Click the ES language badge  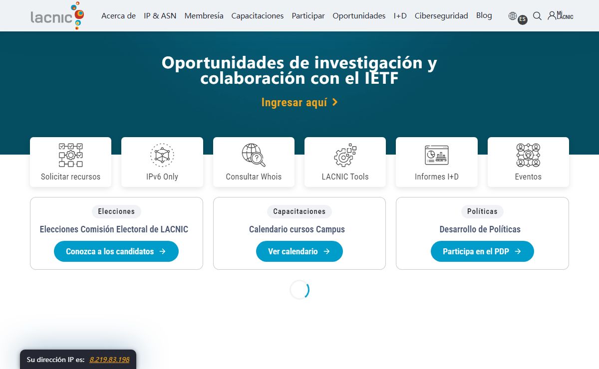tap(523, 20)
